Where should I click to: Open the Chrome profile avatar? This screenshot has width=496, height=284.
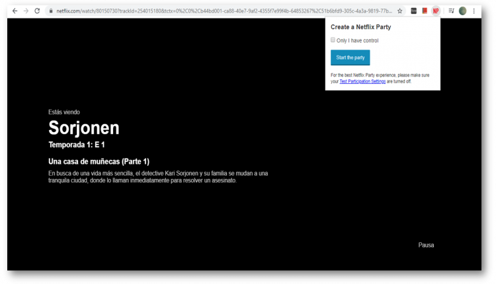point(463,11)
